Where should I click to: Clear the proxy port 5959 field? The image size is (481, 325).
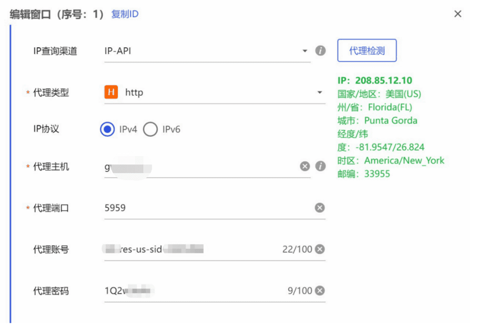320,208
